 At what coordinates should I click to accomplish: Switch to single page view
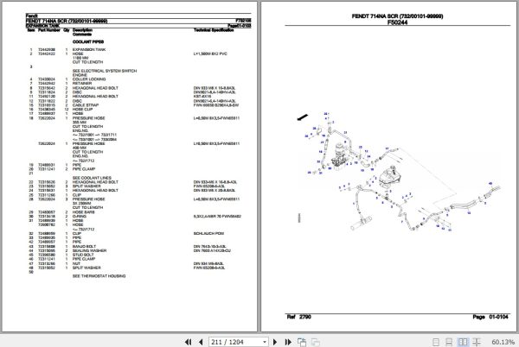coord(436,342)
